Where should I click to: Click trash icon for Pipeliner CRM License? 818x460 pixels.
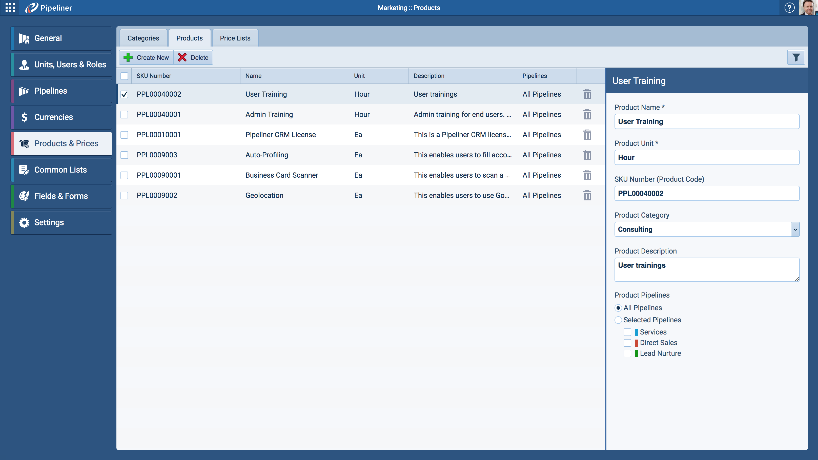(587, 135)
